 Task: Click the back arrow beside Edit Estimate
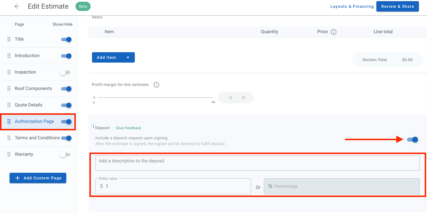coord(17,6)
